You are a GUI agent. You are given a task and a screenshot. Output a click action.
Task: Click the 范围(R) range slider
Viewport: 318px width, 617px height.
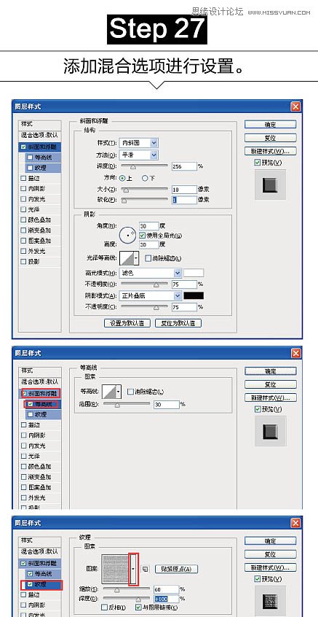127,404
